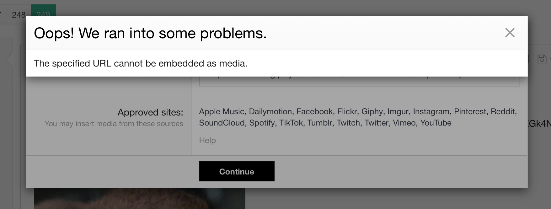Viewport: 551px width, 209px height.
Task: Select the highlighted page 249
Action: click(43, 10)
